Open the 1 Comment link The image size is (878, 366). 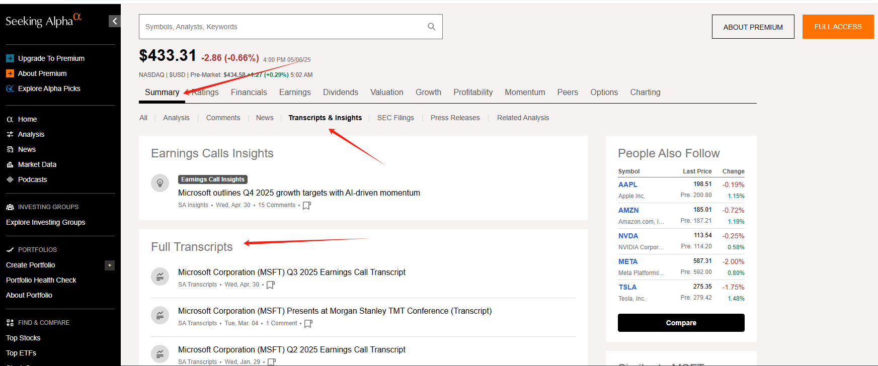point(282,323)
